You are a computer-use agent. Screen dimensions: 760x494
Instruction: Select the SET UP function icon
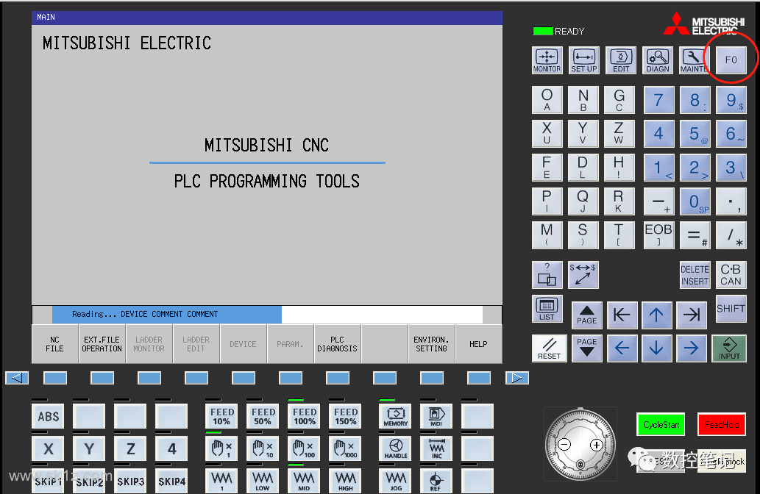[583, 60]
